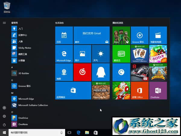Open the power options button
This screenshot has width=181, height=136.
[x=4, y=125]
